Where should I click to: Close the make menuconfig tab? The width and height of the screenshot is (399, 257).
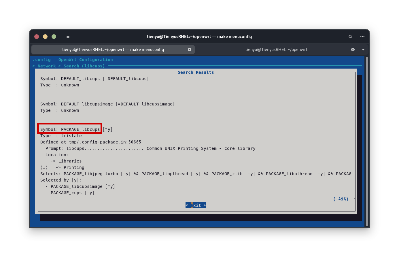click(190, 50)
